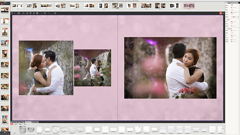
Task: Click the orange Order cart icon
Action: pos(220,13)
